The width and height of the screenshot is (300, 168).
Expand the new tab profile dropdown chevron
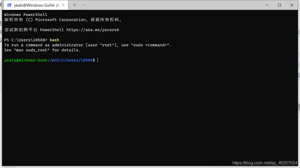coord(83,5)
